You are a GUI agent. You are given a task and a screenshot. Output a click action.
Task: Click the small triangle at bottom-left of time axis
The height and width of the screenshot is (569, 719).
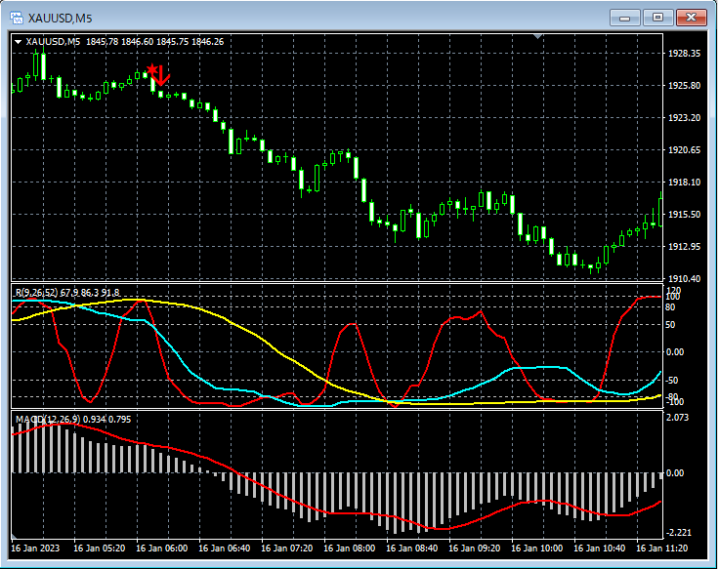15,538
